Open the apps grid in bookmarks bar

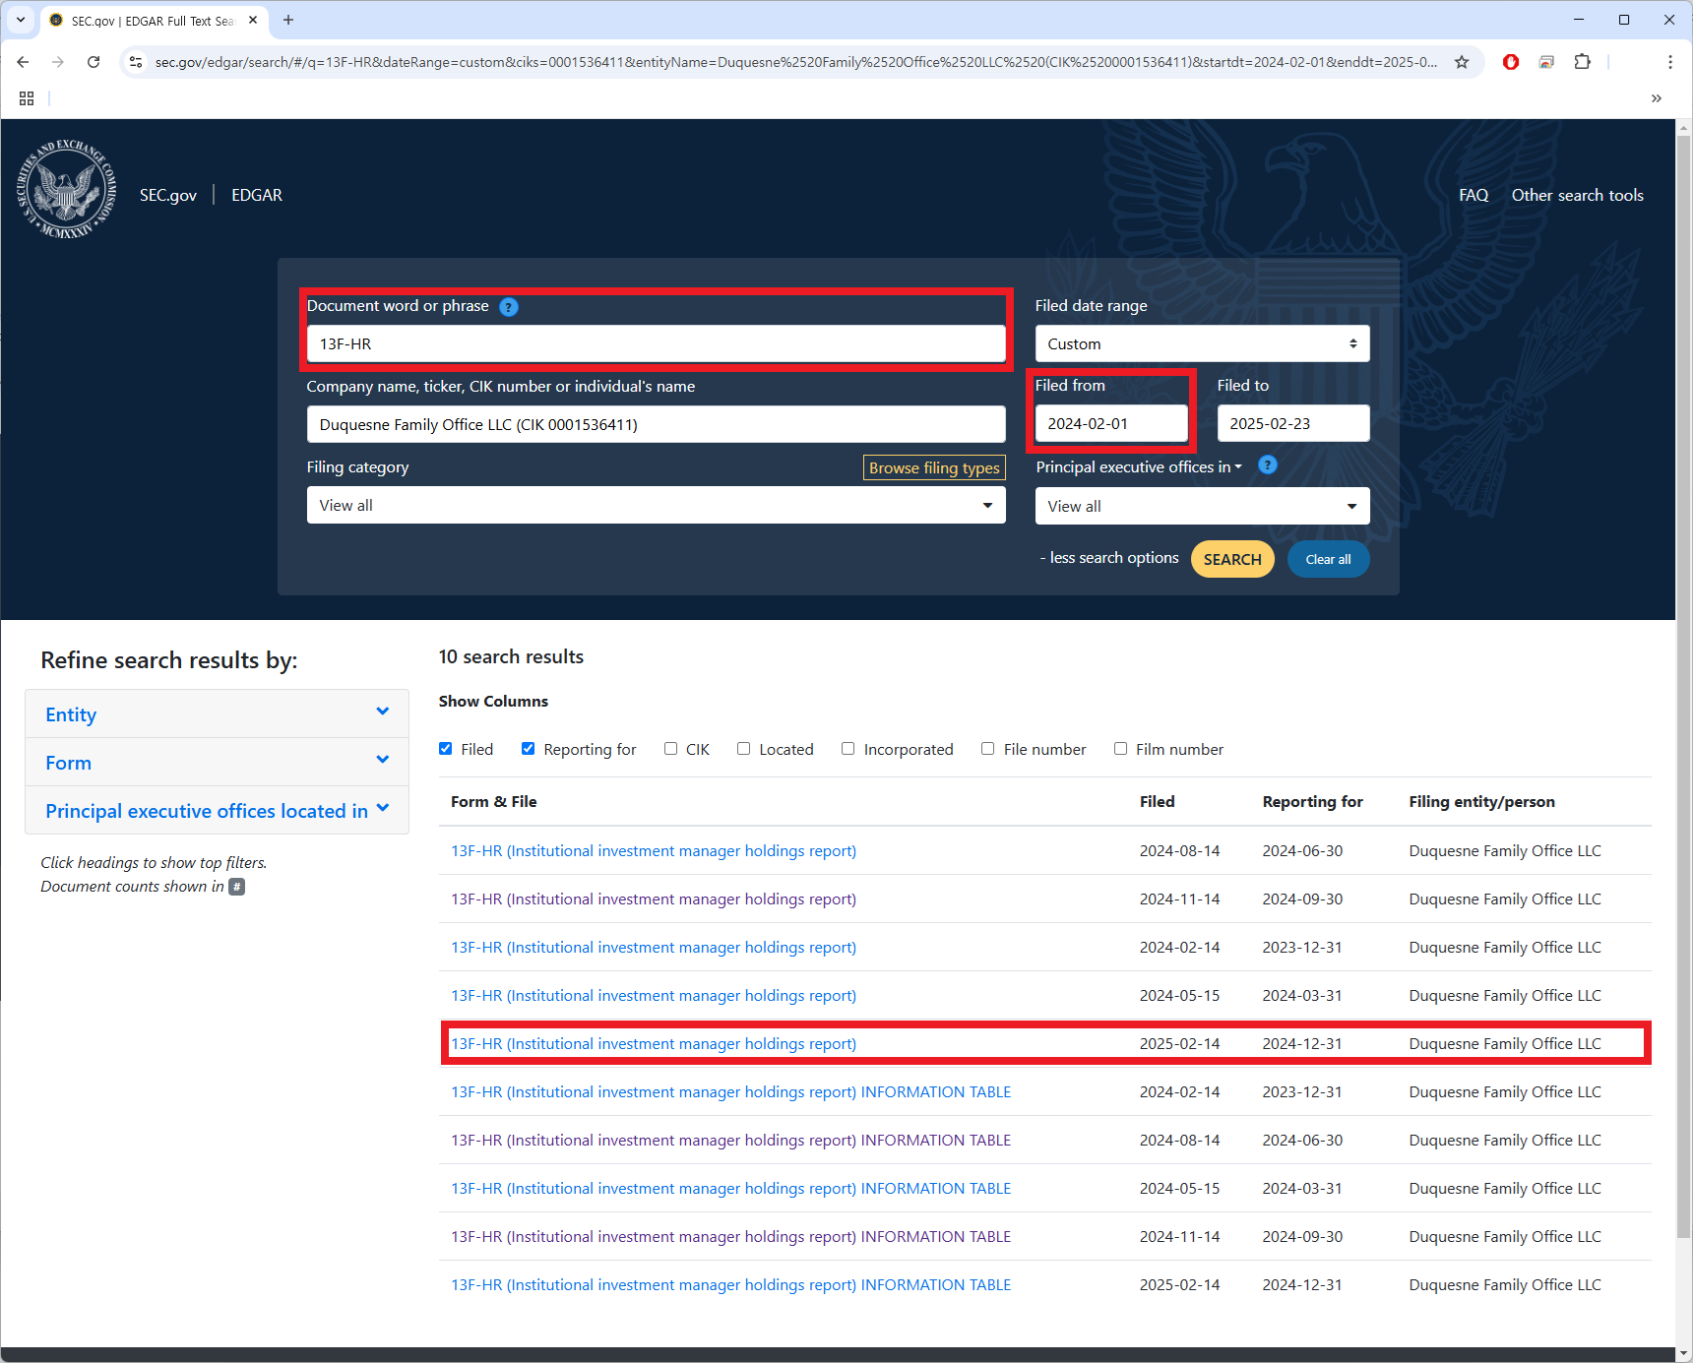[27, 98]
